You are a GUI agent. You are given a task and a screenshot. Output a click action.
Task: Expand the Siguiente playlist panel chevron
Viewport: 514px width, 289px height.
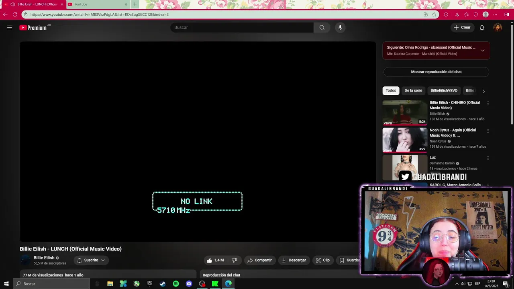(x=483, y=51)
